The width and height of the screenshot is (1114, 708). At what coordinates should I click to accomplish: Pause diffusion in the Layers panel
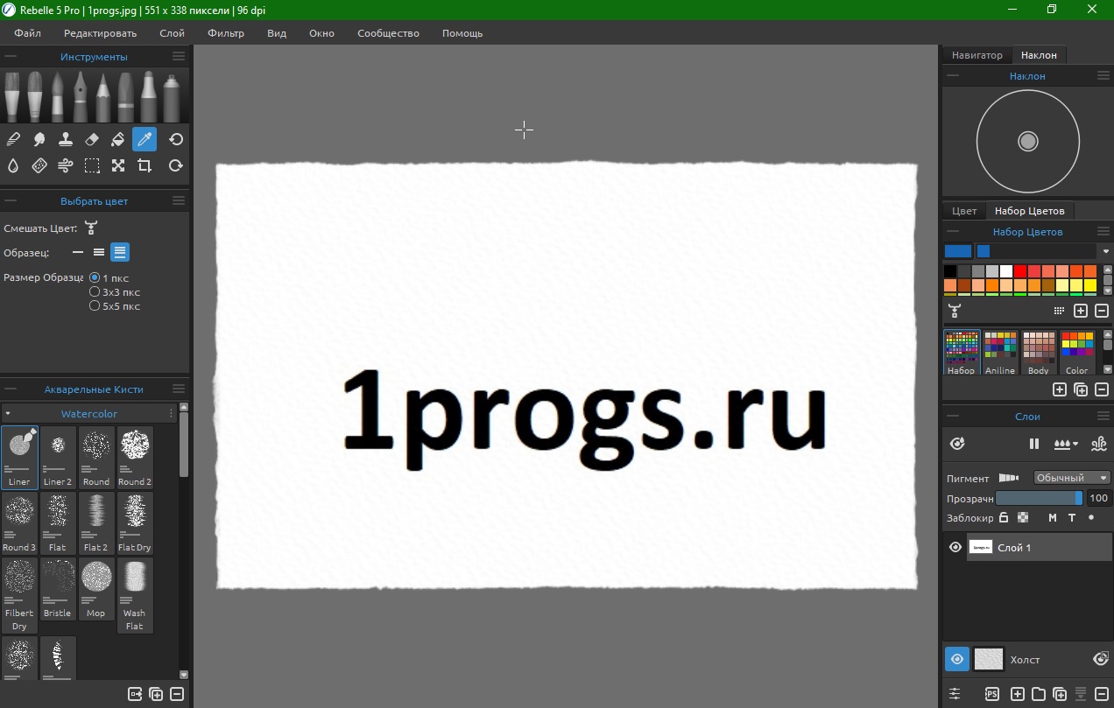[x=1034, y=444]
